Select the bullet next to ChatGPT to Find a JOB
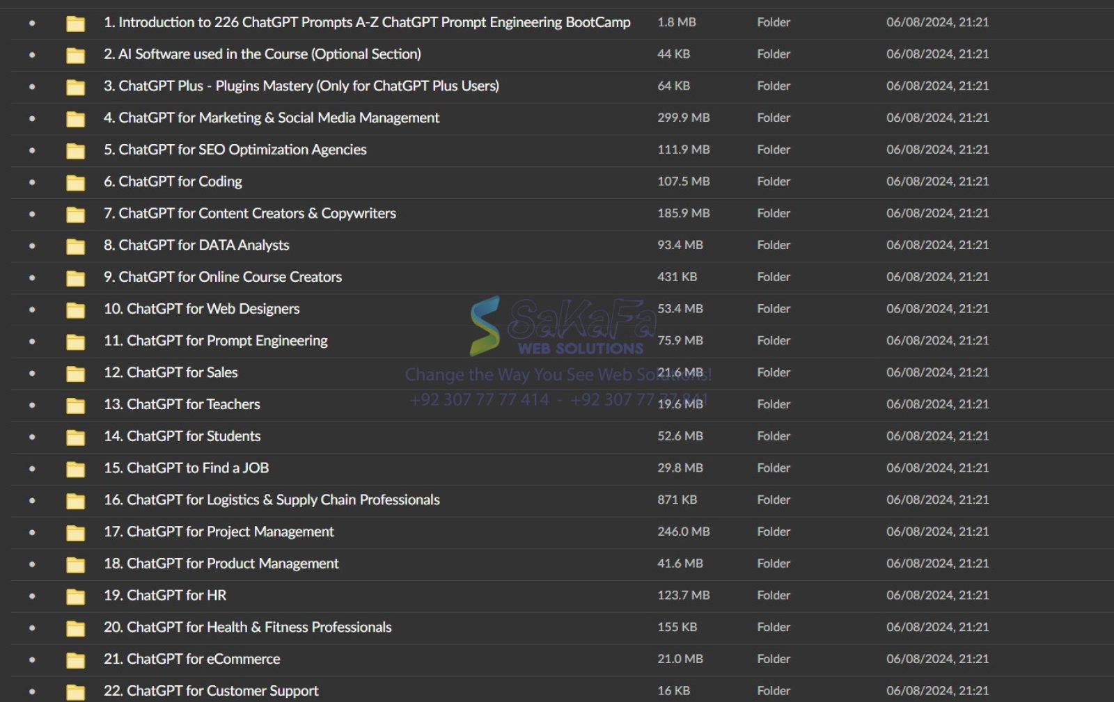Image resolution: width=1114 pixels, height=702 pixels. tap(33, 468)
